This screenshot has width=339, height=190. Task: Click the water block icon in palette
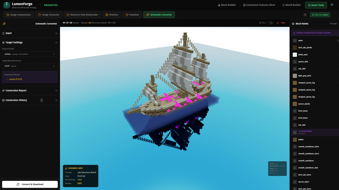[295, 40]
